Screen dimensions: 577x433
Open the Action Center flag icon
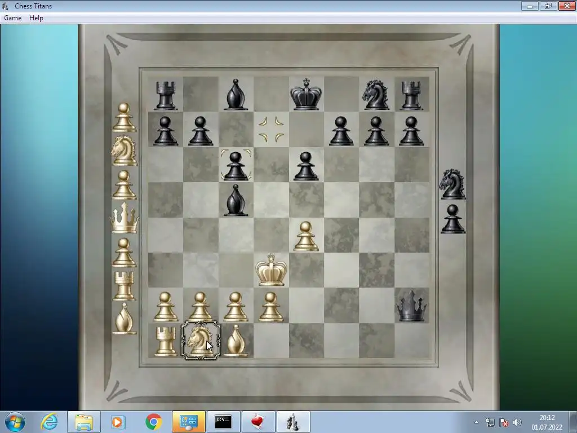[504, 422]
